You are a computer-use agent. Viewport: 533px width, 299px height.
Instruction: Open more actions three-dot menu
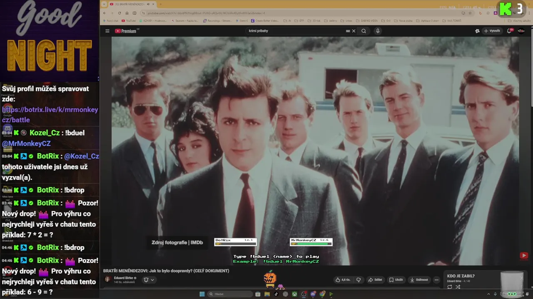[436, 279]
